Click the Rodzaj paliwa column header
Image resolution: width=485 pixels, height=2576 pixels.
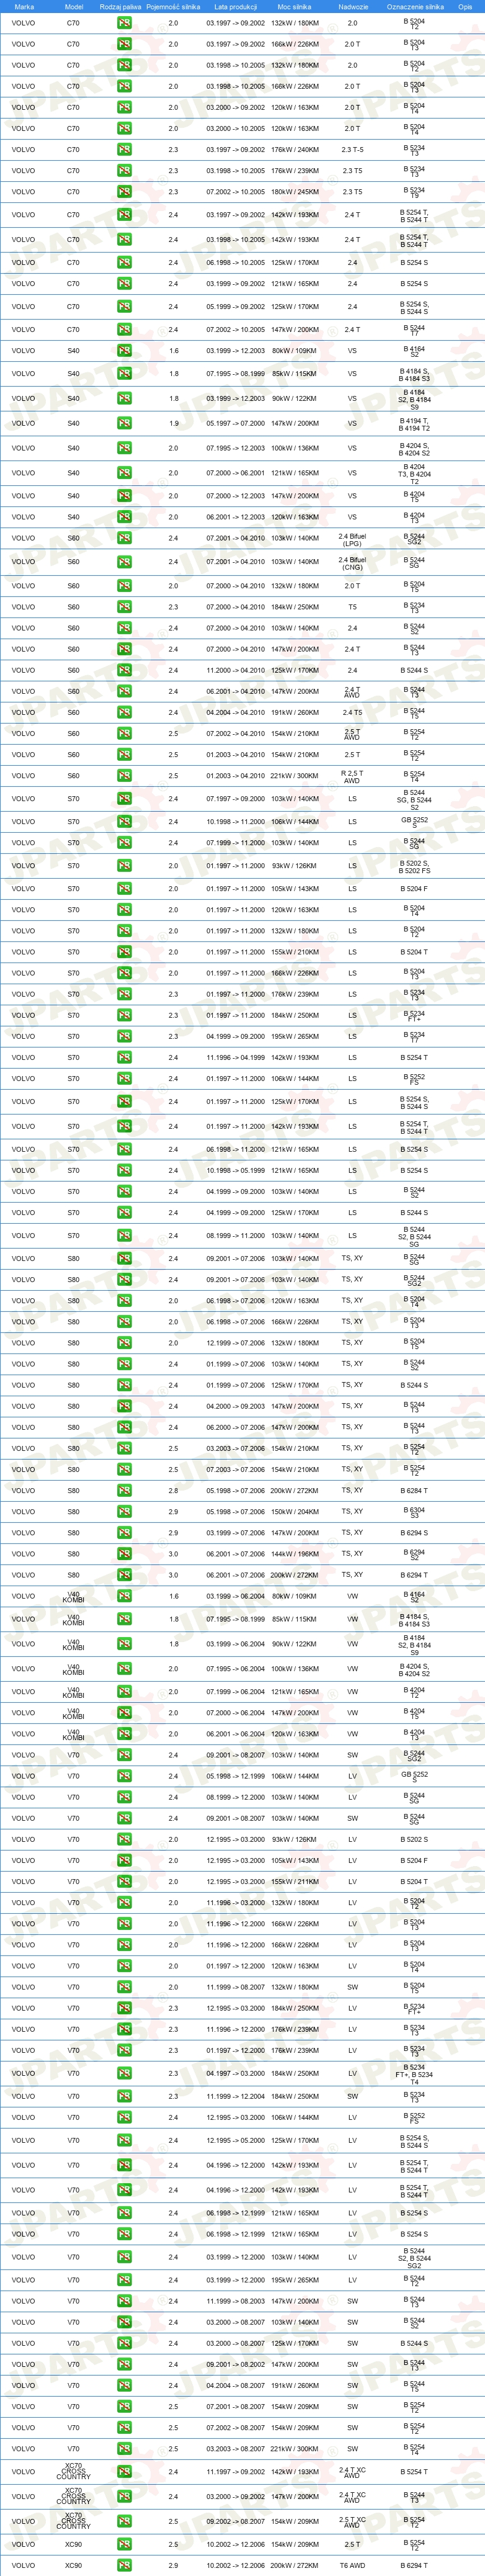click(120, 6)
